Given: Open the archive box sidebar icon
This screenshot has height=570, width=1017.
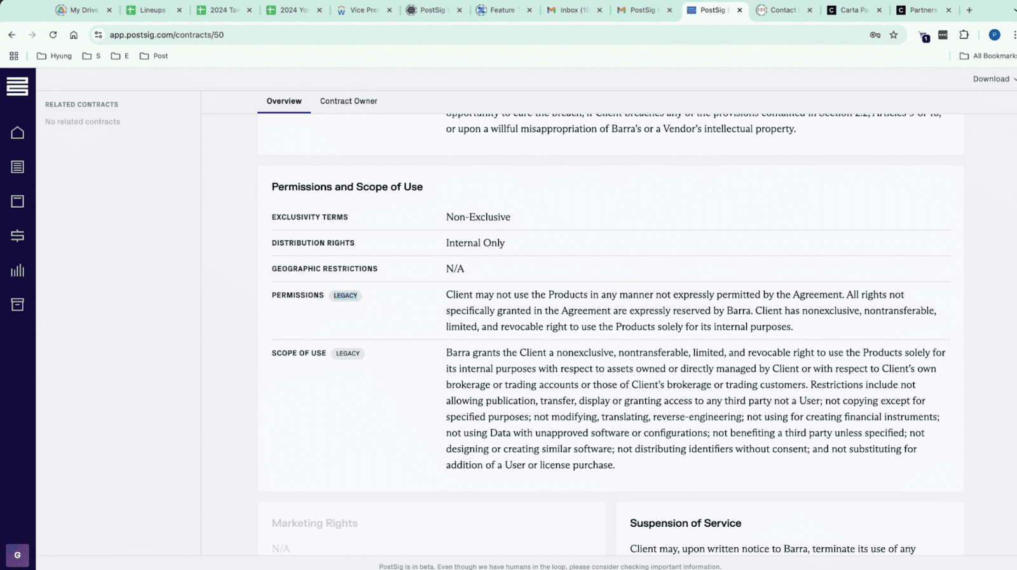Looking at the screenshot, I should pos(17,304).
